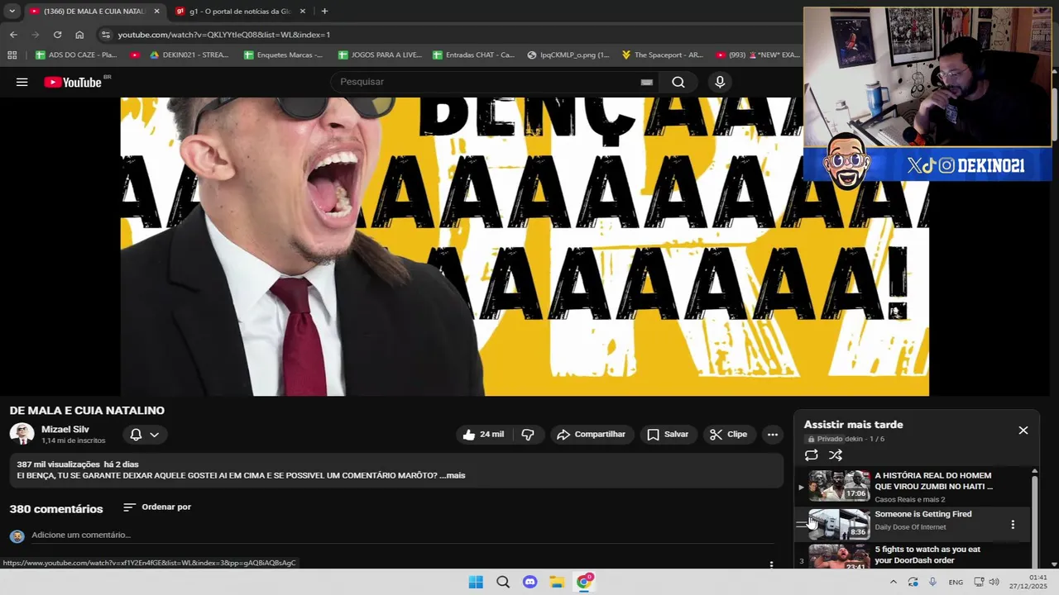Toggle playlist loop in Assistir mais tarde
1059x595 pixels.
pos(812,455)
